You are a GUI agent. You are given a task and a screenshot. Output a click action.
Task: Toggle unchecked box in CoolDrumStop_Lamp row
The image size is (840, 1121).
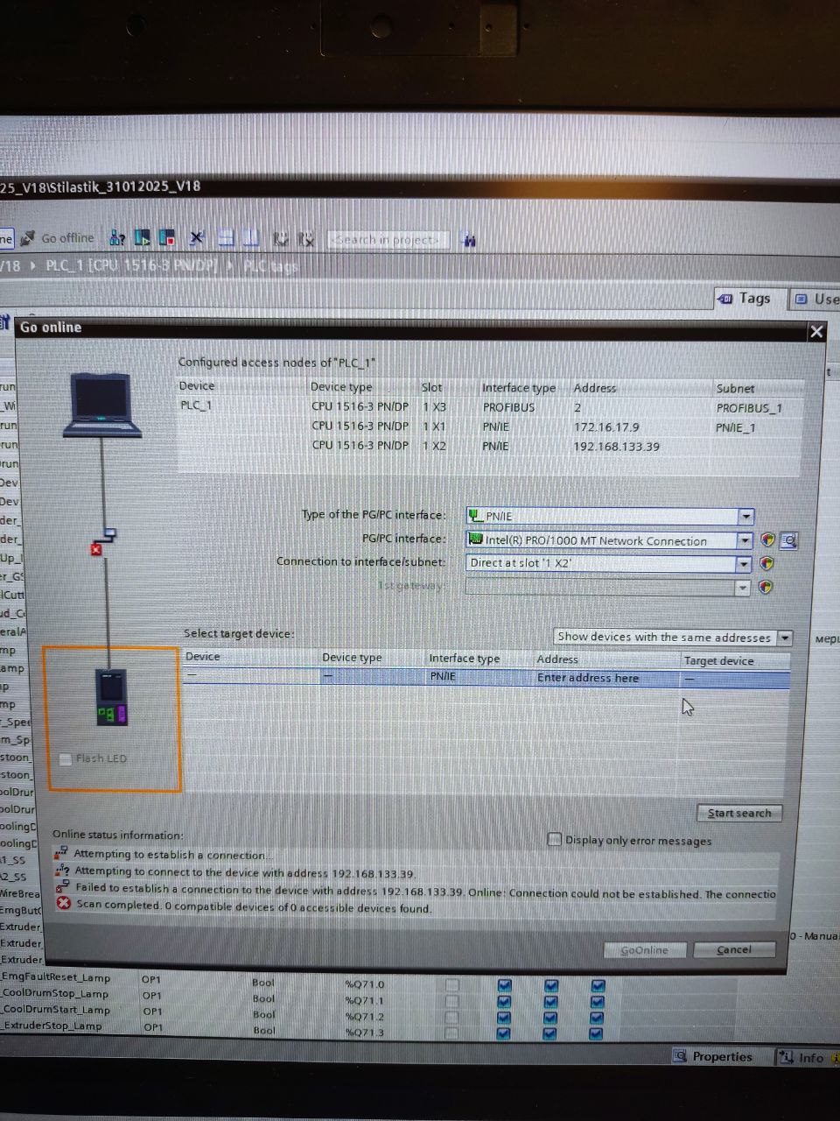tap(451, 1000)
